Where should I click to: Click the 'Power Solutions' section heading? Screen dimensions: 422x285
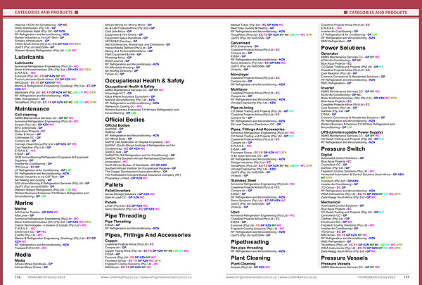[x=343, y=48]
